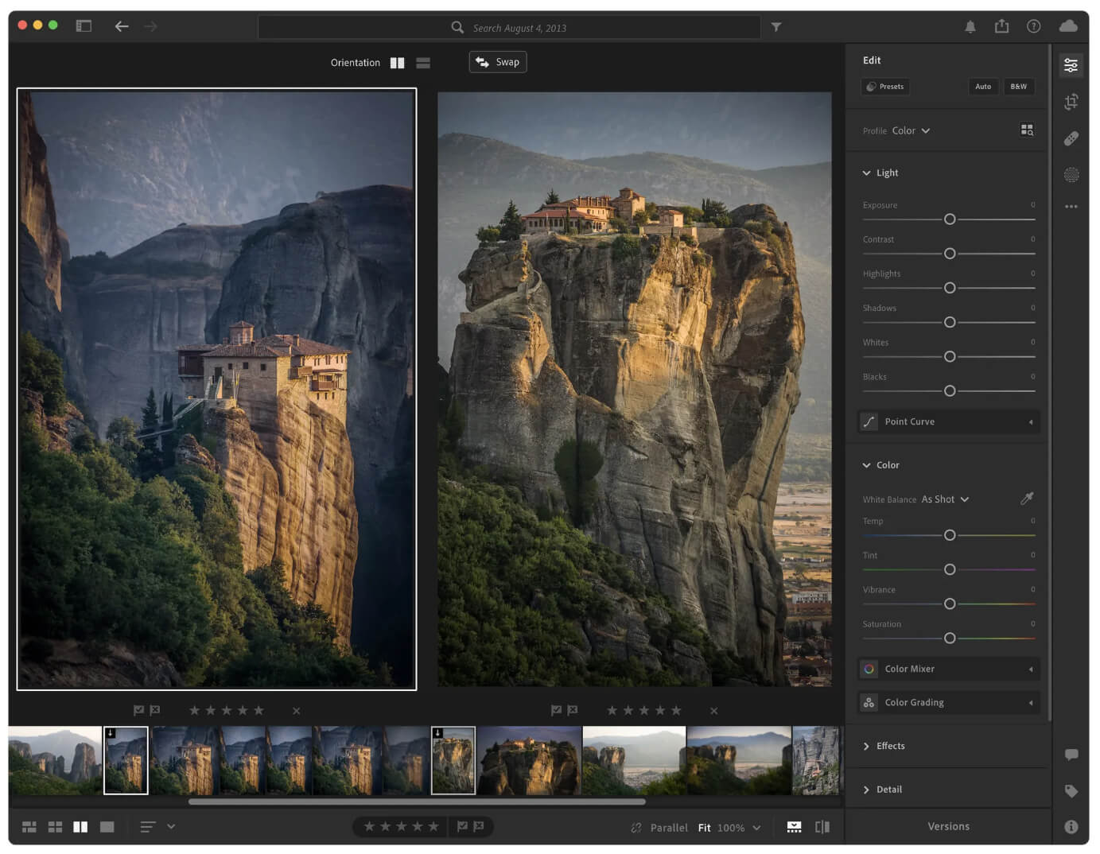The height and width of the screenshot is (854, 1100).
Task: Adjust the Contrast slider handle
Action: pos(949,254)
